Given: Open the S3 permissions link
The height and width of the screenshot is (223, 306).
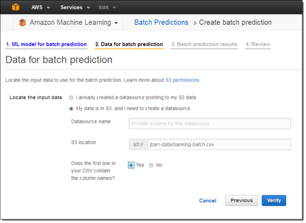Looking at the screenshot, I should 183,80.
